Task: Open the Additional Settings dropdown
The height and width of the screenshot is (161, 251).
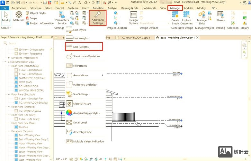Action: pos(98,18)
